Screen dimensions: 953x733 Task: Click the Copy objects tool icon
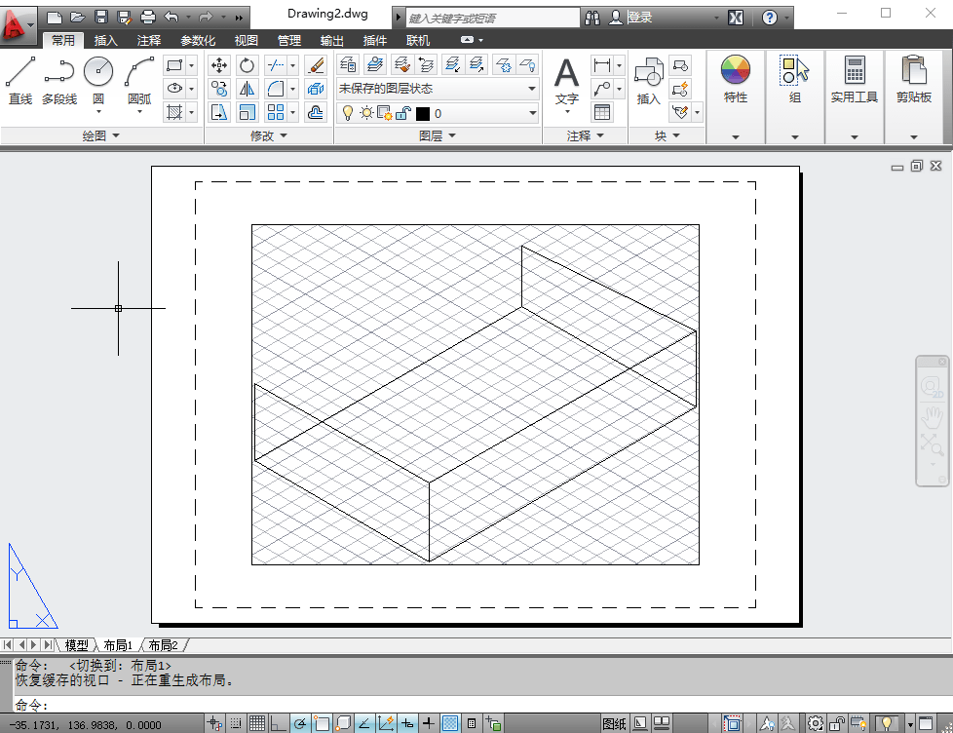[x=219, y=89]
